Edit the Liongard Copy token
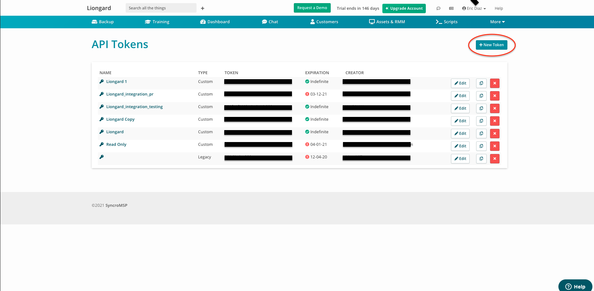 [x=460, y=121]
